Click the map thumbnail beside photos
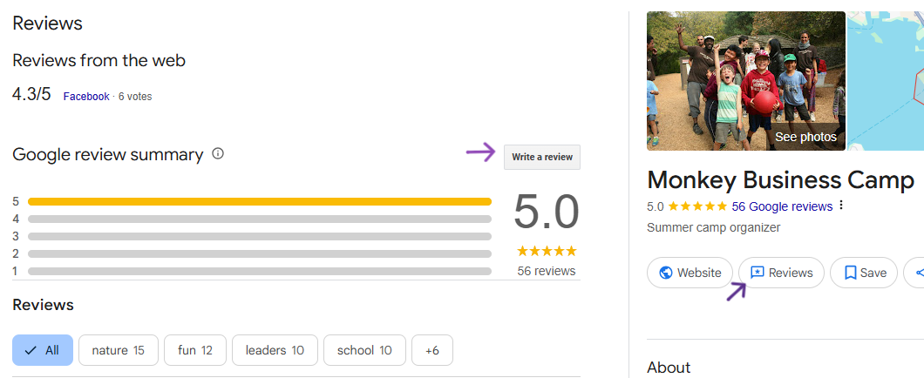 point(886,80)
